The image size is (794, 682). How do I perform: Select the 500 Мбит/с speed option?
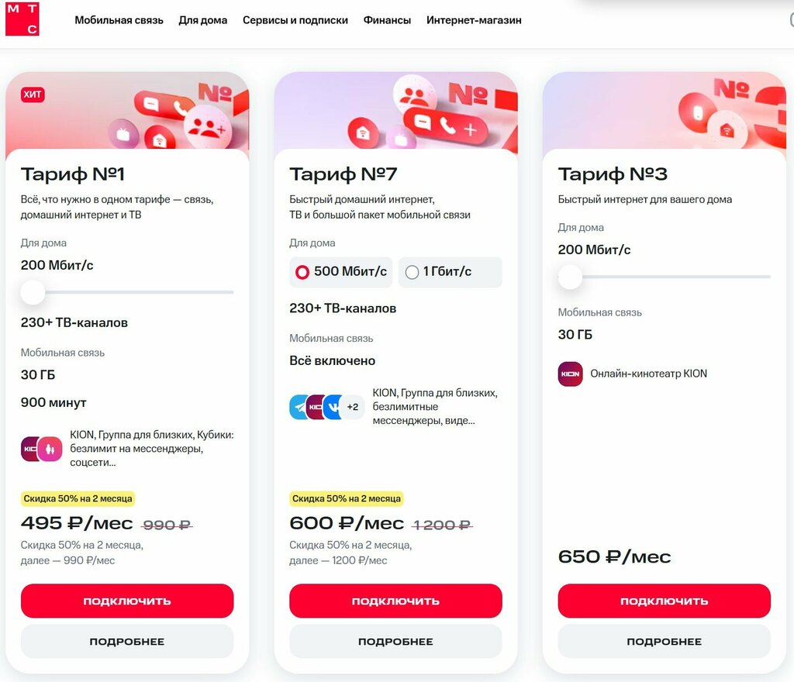coord(341,272)
